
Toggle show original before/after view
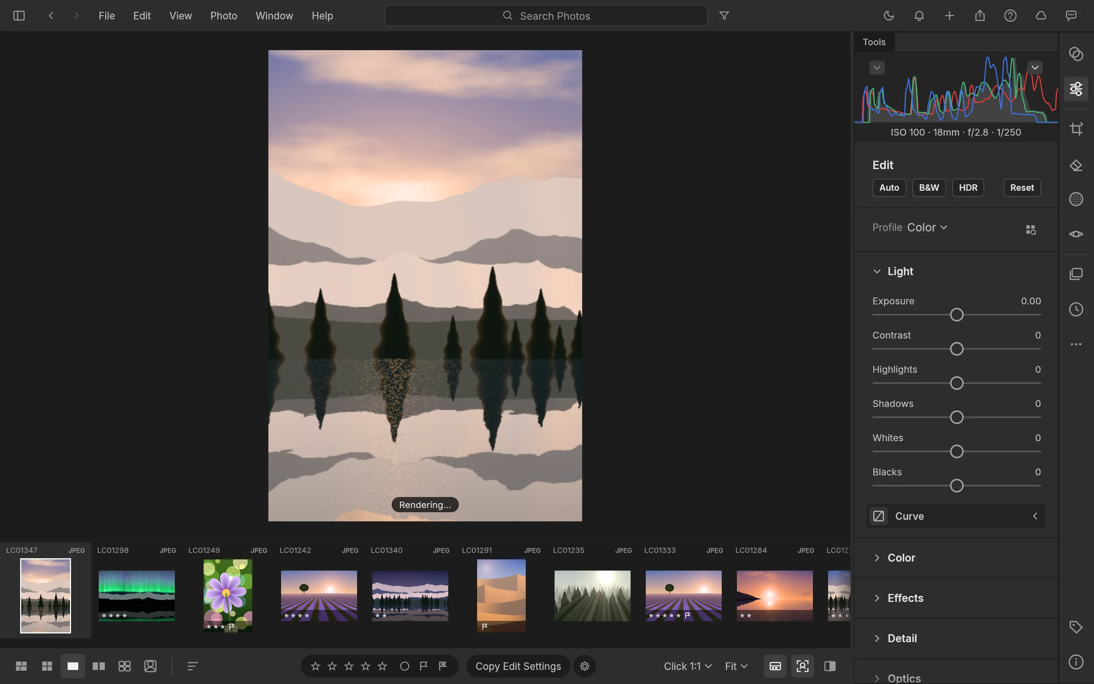point(830,666)
